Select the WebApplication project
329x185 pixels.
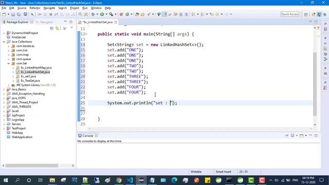(22, 137)
